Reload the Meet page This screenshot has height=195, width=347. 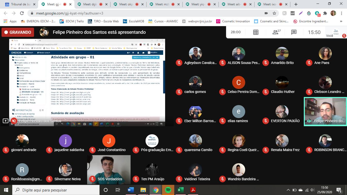tap(22, 13)
